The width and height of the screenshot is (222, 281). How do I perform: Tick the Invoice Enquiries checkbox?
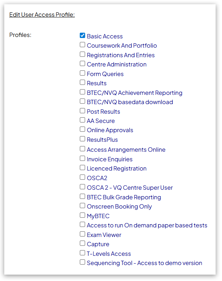point(82,158)
